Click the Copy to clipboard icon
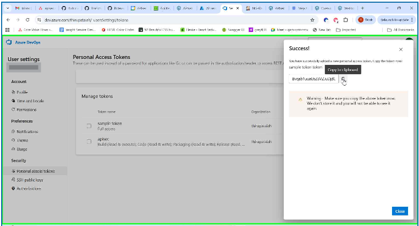This screenshot has width=419, height=226. [x=343, y=79]
